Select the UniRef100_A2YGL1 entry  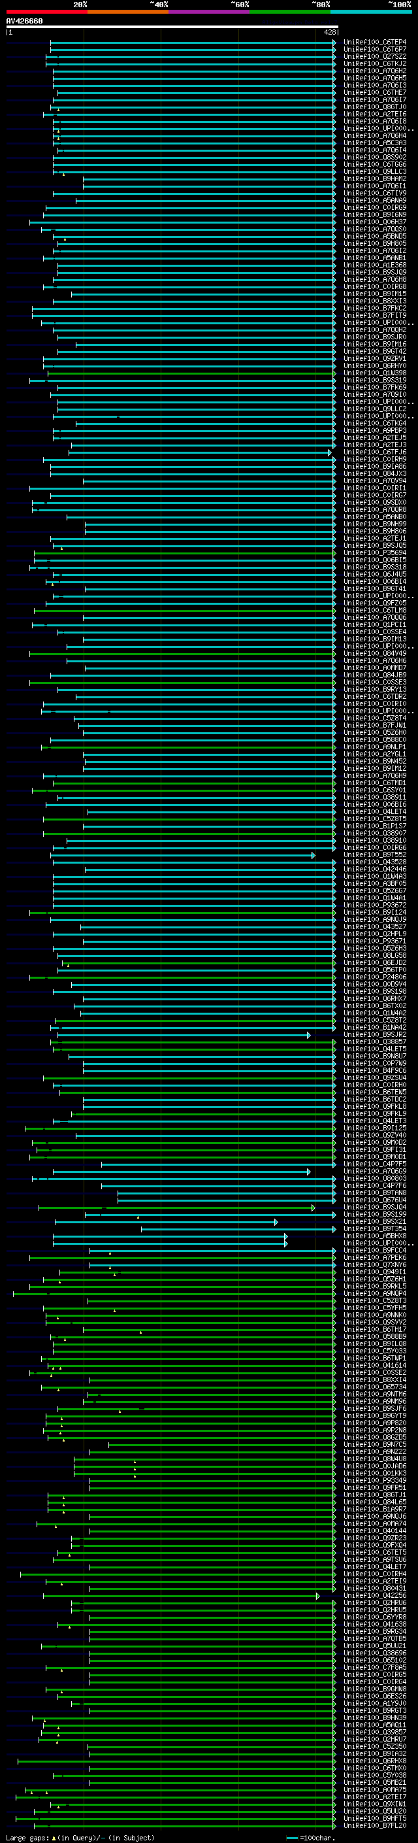point(374,754)
